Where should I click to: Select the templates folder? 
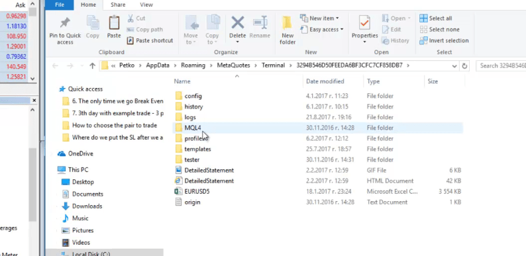click(319, 149)
